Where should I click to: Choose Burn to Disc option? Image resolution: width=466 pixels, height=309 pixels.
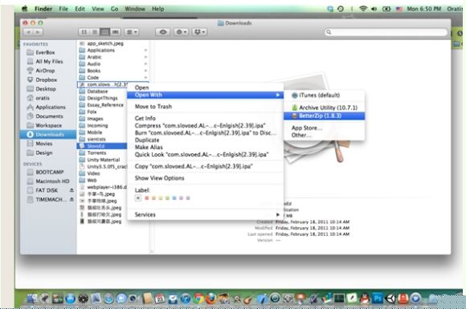[206, 132]
